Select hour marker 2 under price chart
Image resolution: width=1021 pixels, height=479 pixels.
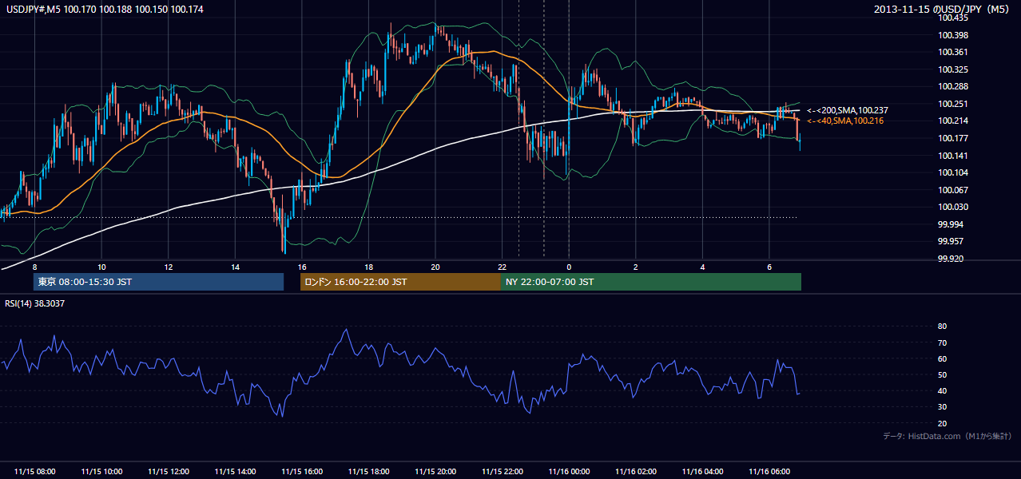point(635,267)
